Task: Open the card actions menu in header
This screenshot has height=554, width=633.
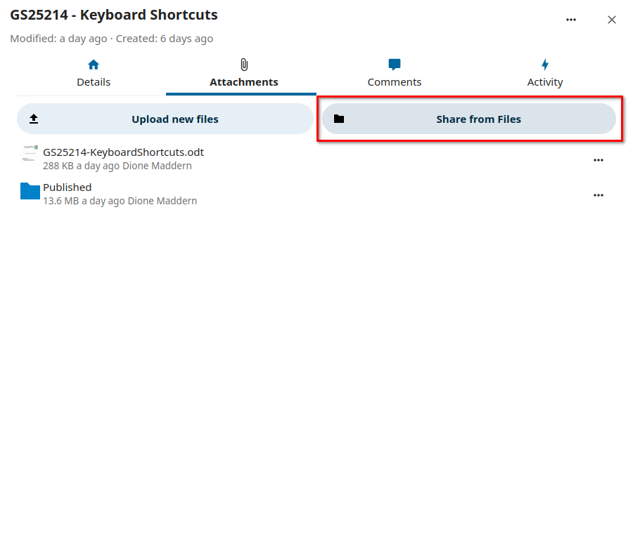Action: coord(571,20)
